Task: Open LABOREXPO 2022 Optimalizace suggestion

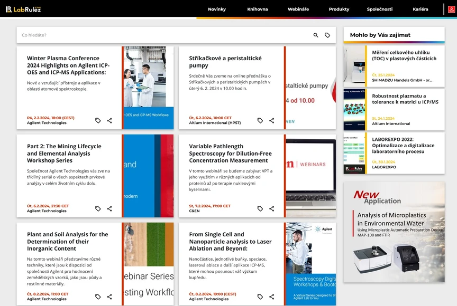Action: (403, 145)
